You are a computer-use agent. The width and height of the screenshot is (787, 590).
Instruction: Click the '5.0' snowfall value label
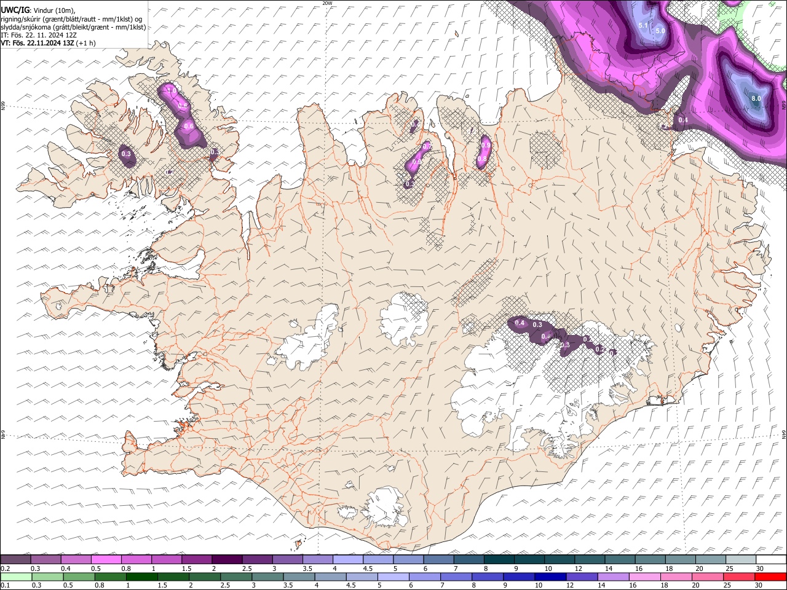pos(660,31)
